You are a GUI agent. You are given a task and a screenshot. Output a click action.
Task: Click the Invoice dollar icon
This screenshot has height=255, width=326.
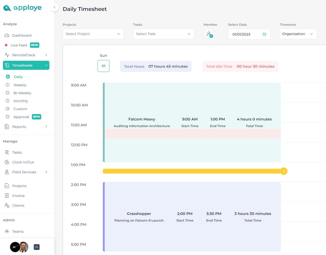7,196
